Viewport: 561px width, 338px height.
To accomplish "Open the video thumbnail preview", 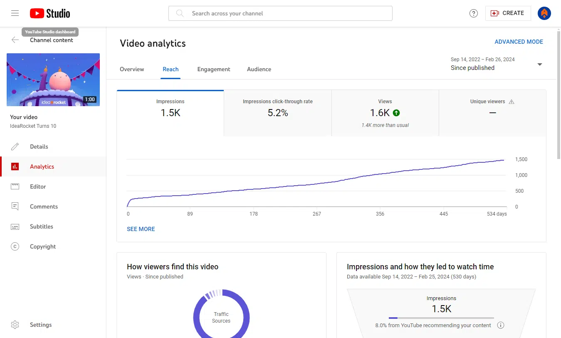I will pos(53,80).
